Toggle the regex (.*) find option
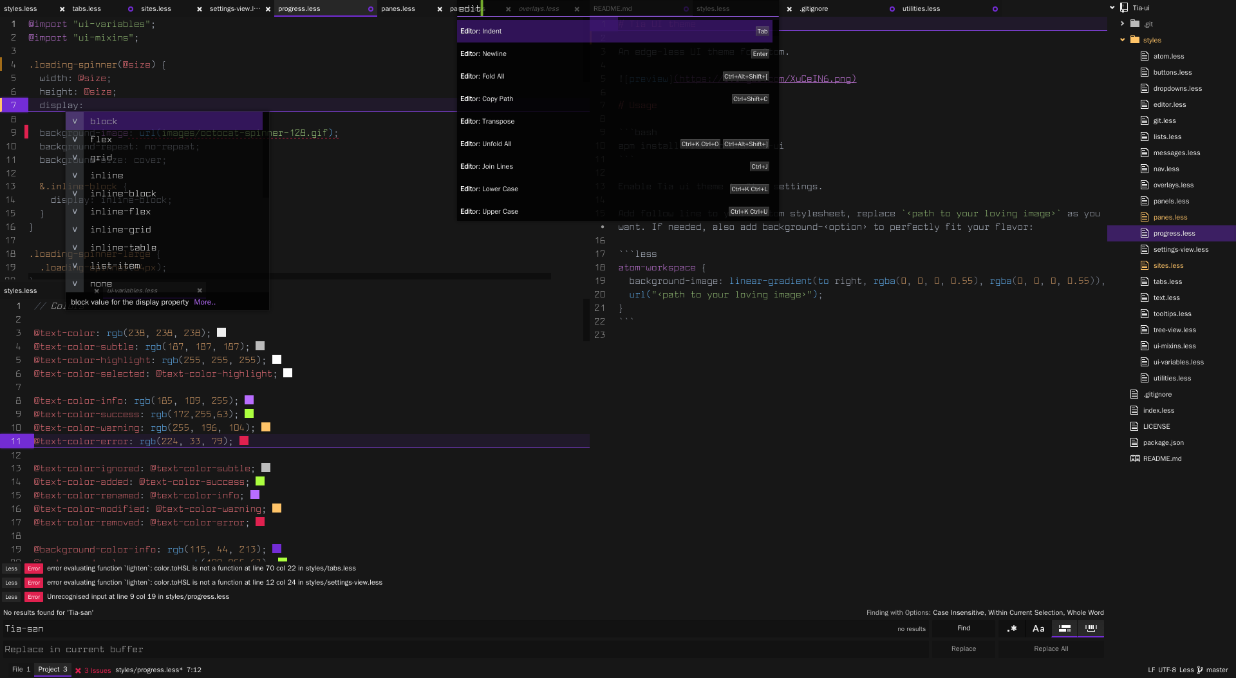The width and height of the screenshot is (1236, 678). (x=1012, y=628)
